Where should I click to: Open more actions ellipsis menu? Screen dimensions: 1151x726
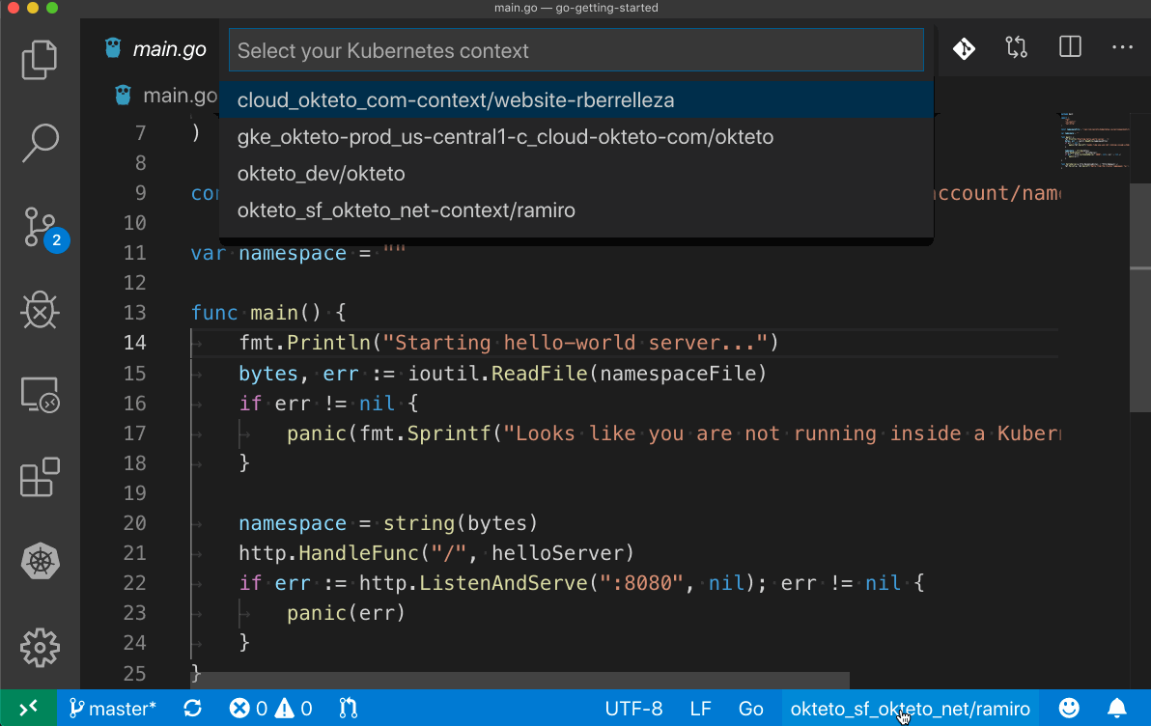click(1122, 47)
